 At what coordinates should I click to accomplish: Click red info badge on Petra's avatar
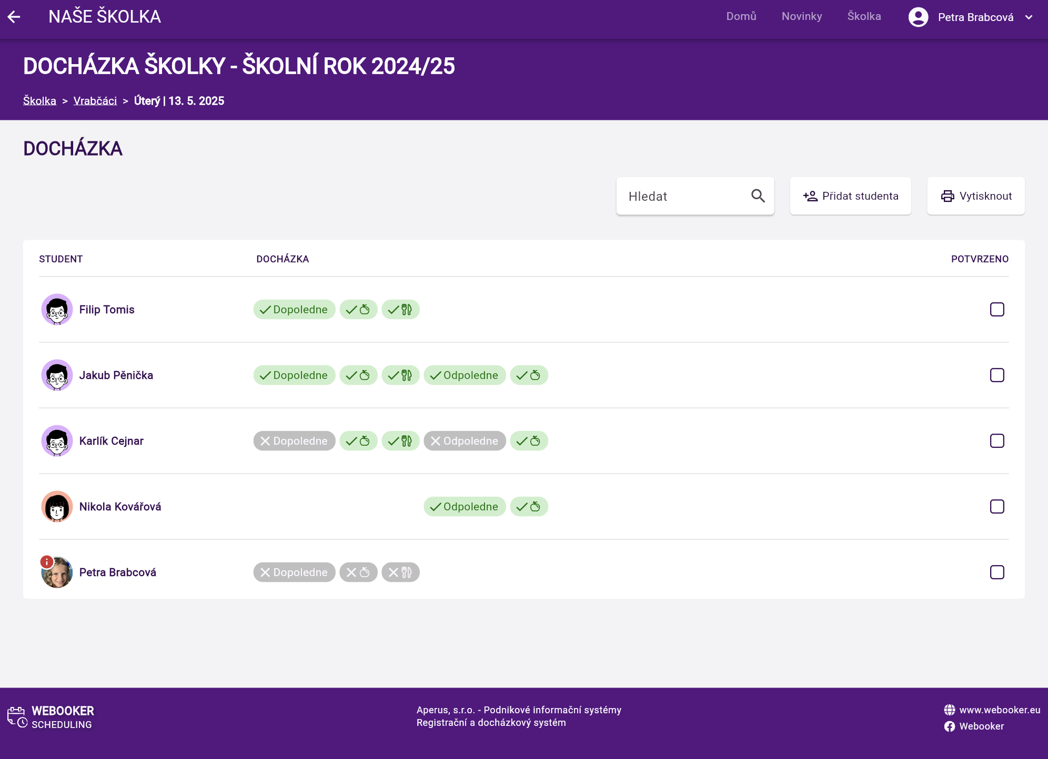(47, 562)
